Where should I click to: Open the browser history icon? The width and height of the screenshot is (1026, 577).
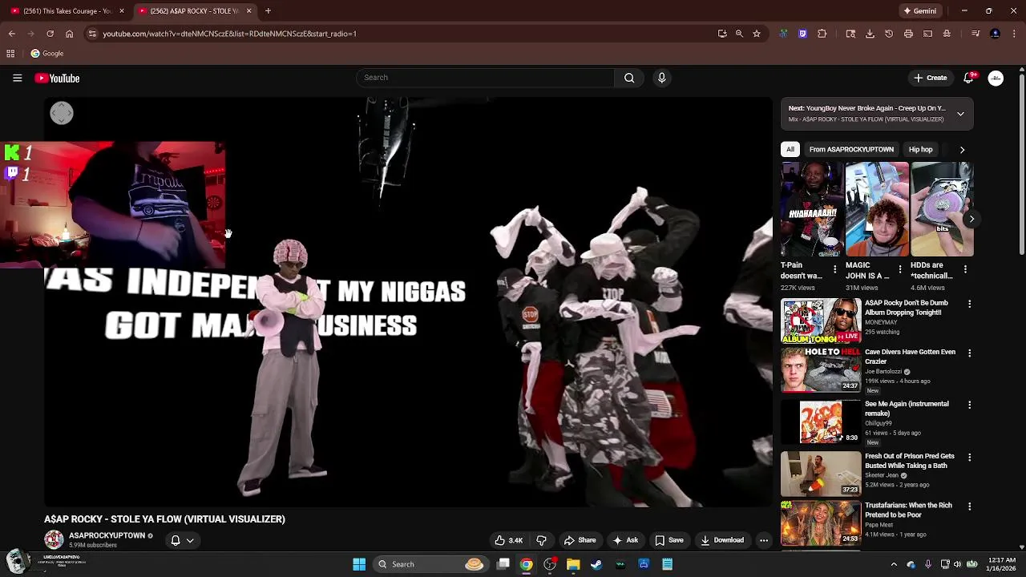coord(889,34)
